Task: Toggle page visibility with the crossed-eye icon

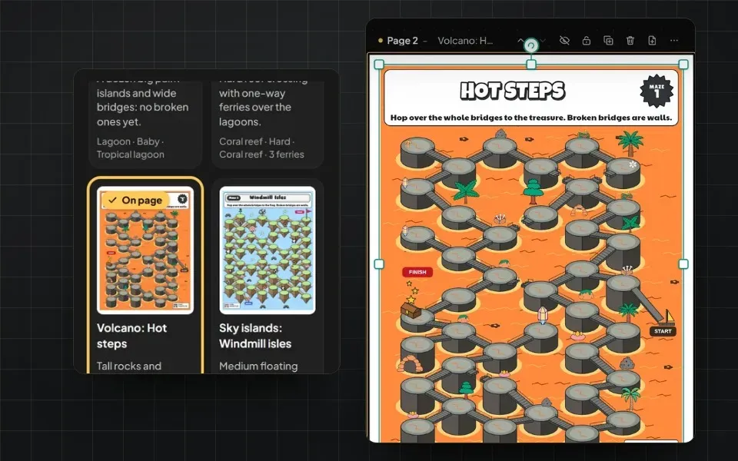Action: pos(564,41)
